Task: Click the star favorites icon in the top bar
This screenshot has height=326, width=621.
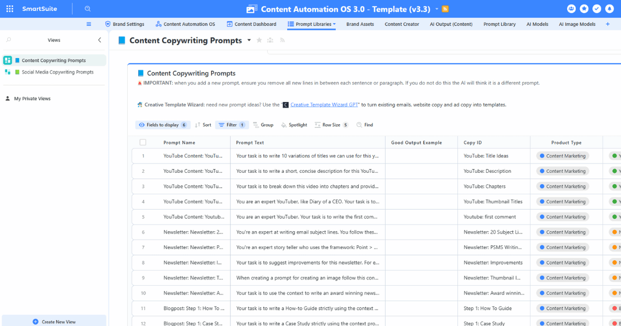Action: 584,9
